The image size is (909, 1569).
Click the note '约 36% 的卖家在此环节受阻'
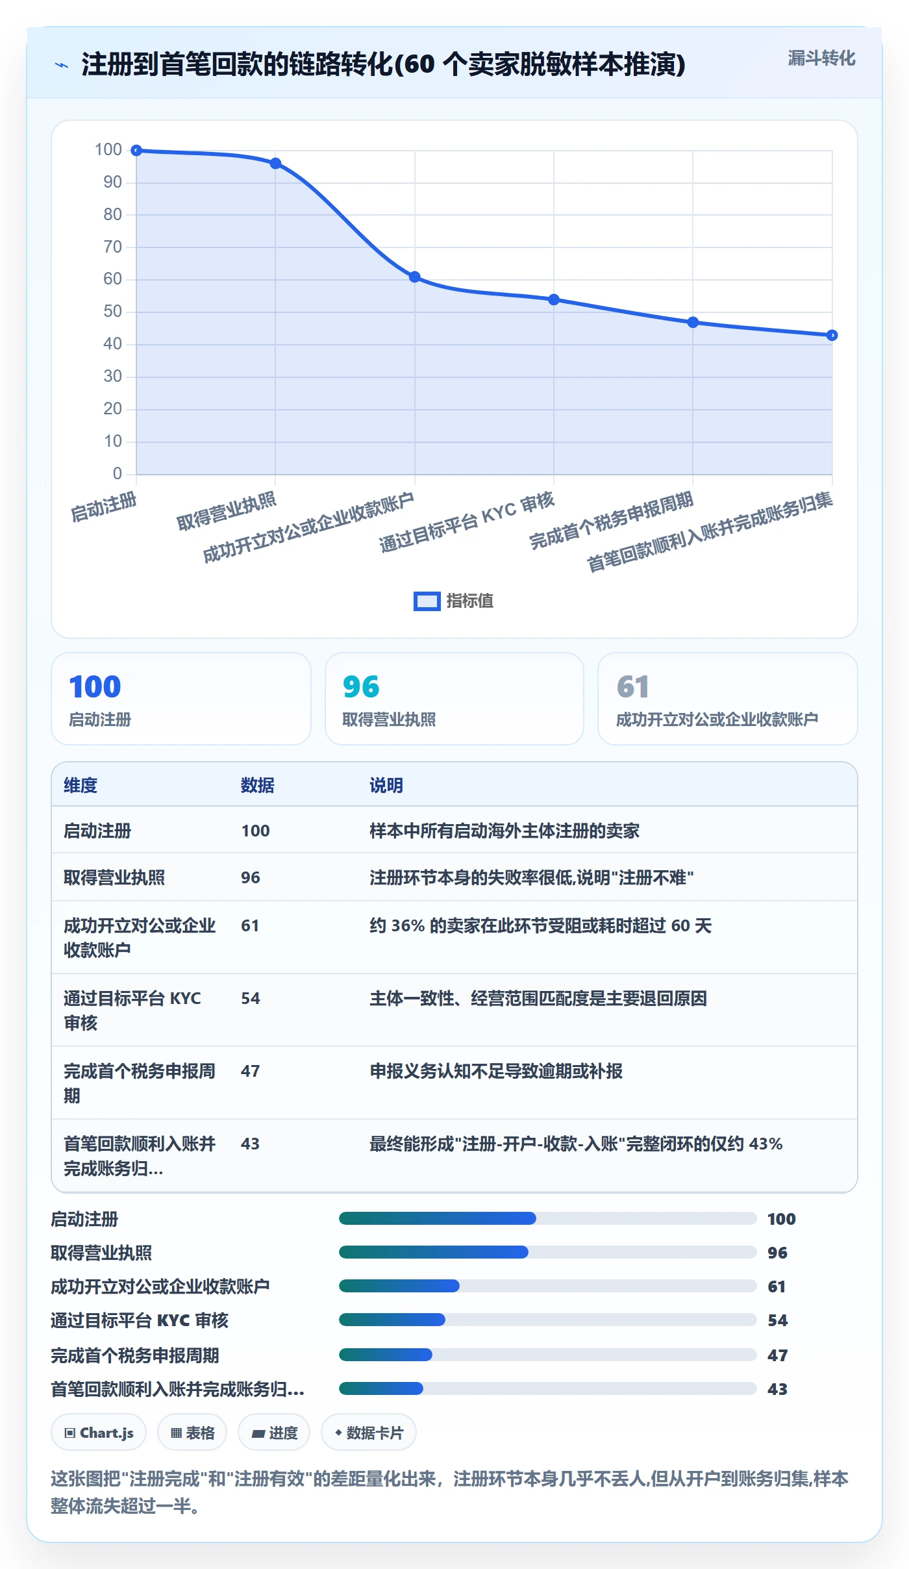pyautogui.click(x=541, y=925)
